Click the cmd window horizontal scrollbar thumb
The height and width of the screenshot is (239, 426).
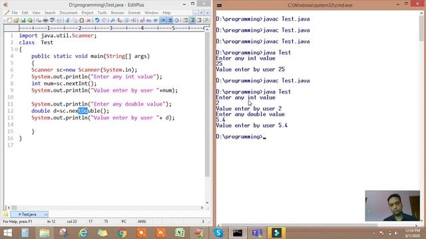click(299, 225)
